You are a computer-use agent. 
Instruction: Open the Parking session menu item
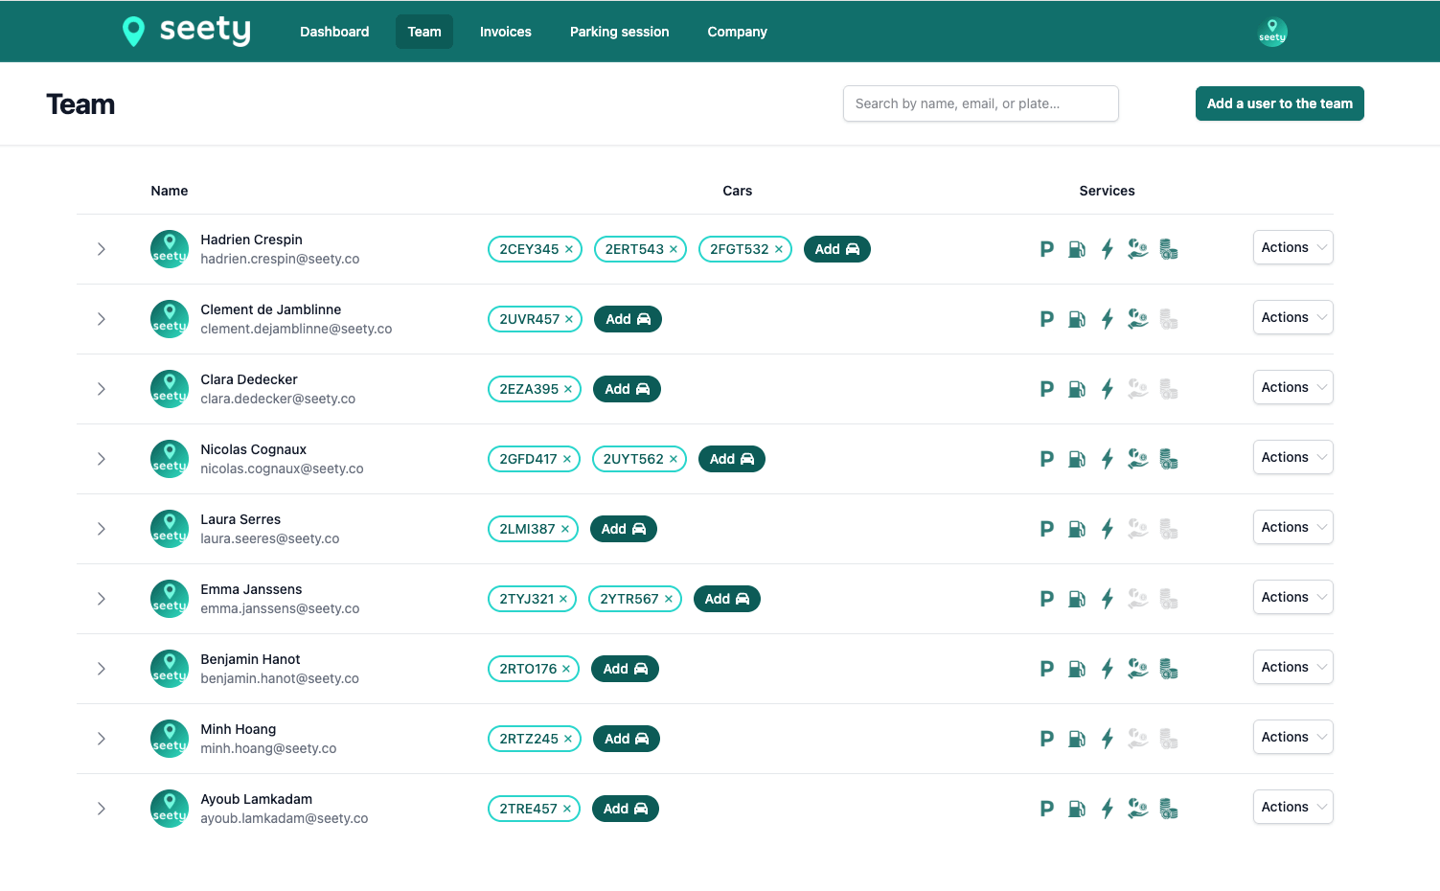[x=619, y=32]
